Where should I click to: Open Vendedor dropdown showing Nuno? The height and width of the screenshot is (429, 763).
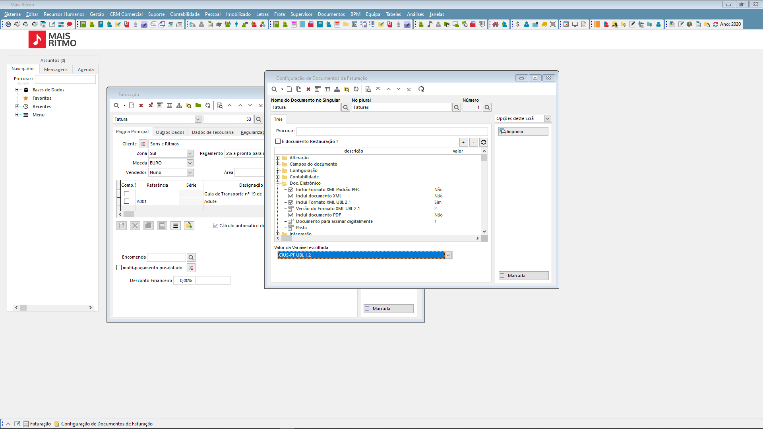[x=190, y=172]
